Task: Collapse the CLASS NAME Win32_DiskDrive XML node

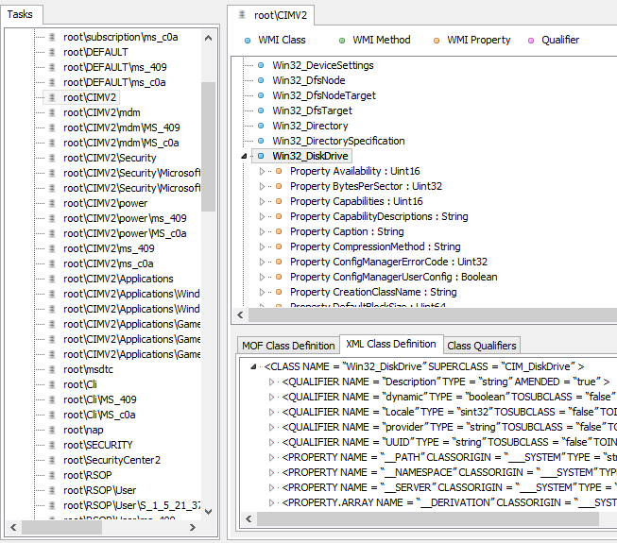Action: pos(255,366)
